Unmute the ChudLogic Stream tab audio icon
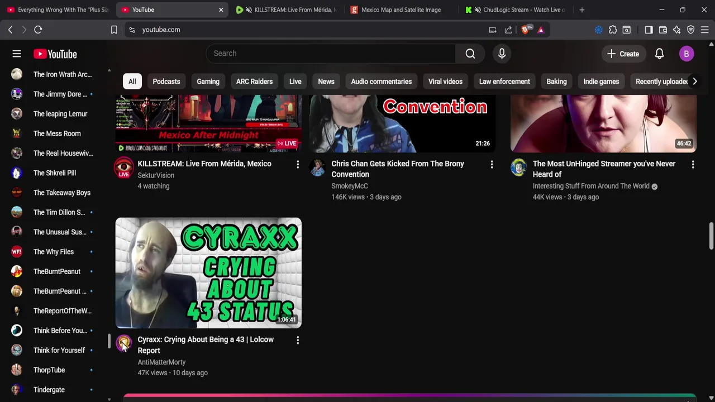715x402 pixels. click(x=478, y=9)
